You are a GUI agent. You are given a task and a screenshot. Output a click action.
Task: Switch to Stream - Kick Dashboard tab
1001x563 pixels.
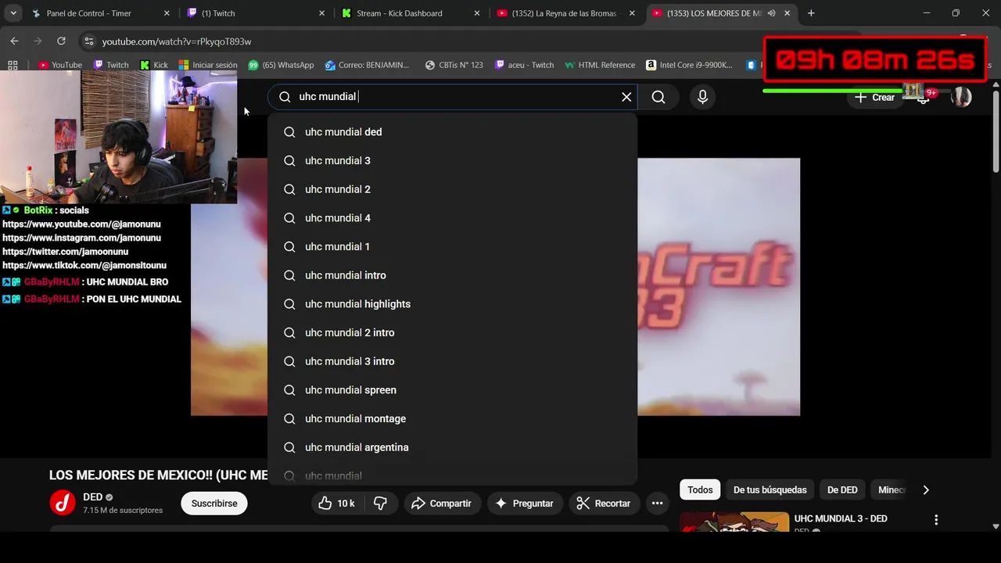pyautogui.click(x=410, y=13)
